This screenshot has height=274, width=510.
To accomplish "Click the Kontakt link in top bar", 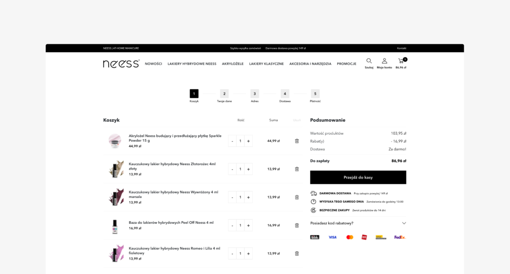I will coord(401,48).
